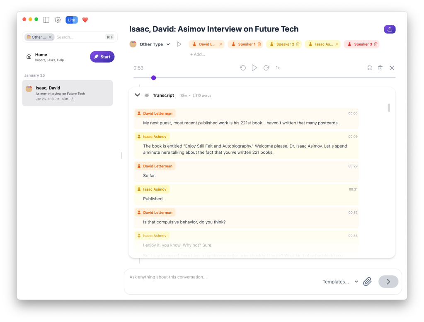Select the David L... speaker chip

click(x=207, y=44)
